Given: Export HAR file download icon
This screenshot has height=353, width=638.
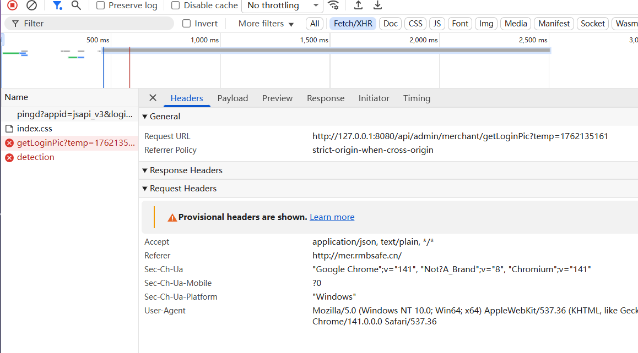Looking at the screenshot, I should [x=377, y=5].
